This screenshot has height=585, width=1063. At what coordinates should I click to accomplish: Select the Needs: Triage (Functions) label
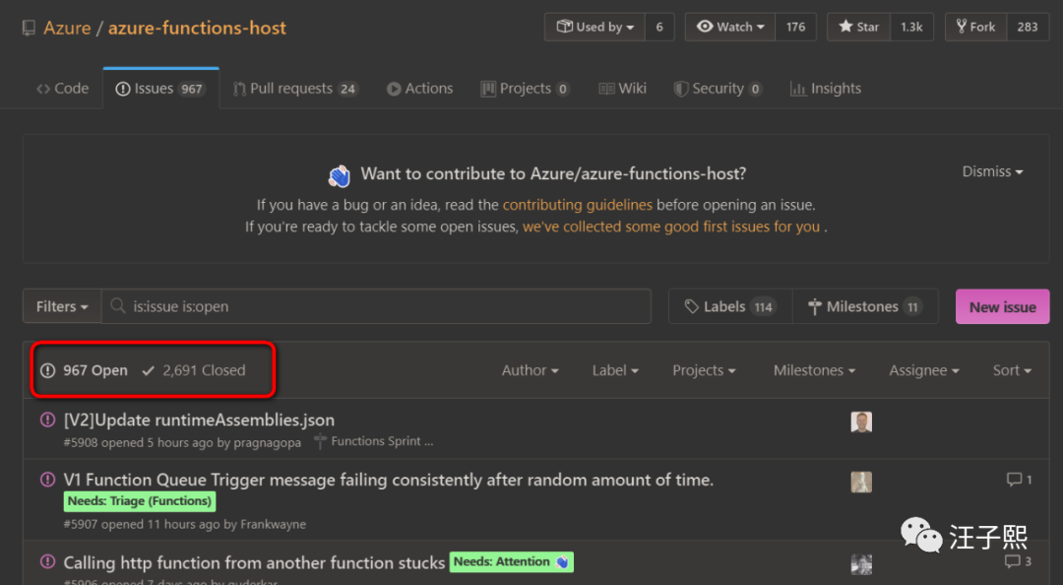coord(140,501)
